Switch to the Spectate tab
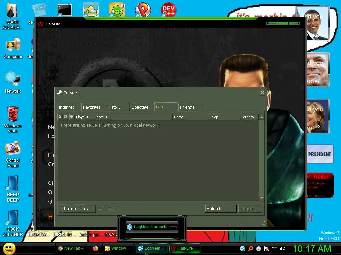Viewport: 341px width, 255px height. click(x=142, y=107)
